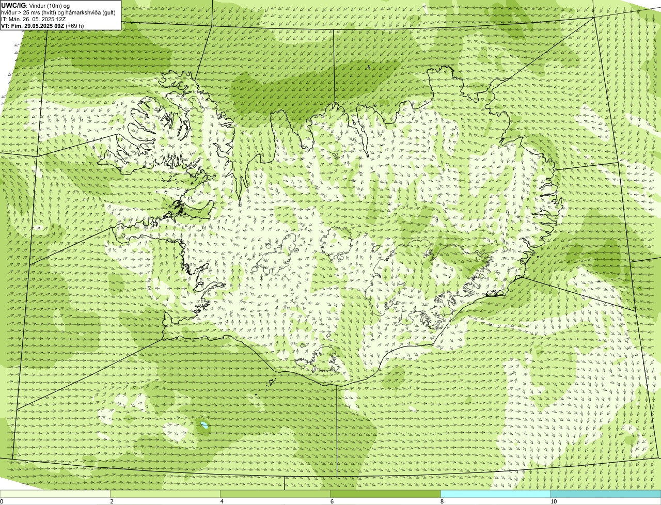Click the small cyan wind maximum spot offshore
Image resolution: width=661 pixels, height=505 pixels.
[x=204, y=426]
